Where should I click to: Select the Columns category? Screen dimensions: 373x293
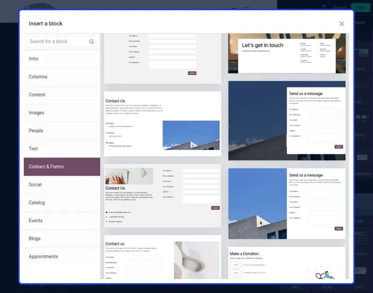click(62, 77)
